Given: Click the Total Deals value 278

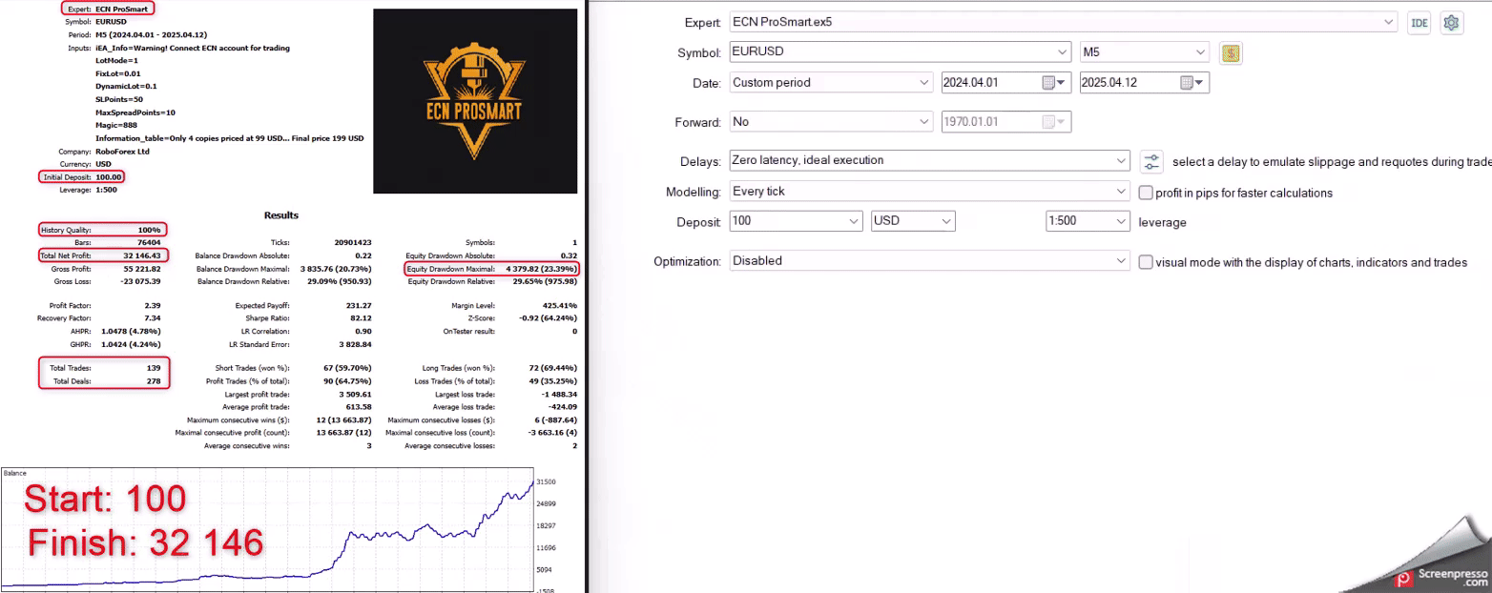Looking at the screenshot, I should click(x=153, y=381).
